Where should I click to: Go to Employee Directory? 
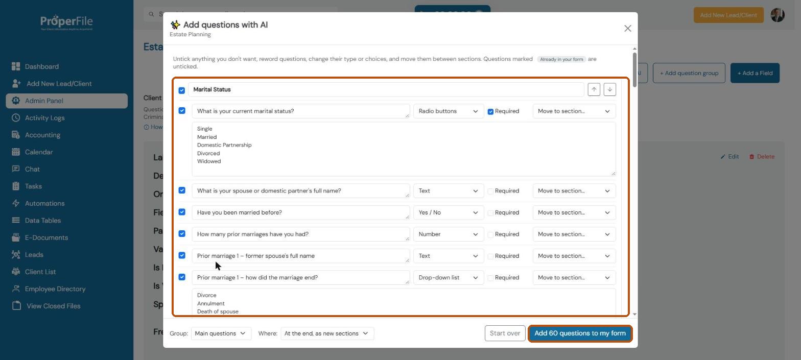point(55,289)
